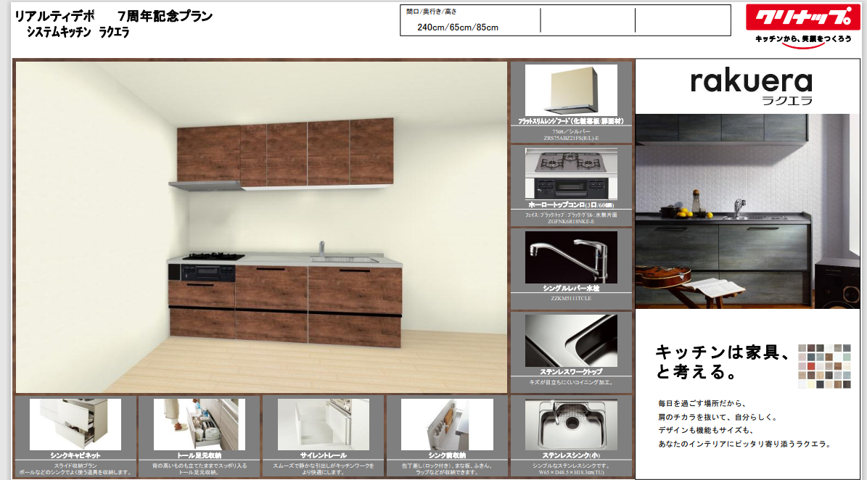Select the サイレントレール thumbnail
The height and width of the screenshot is (480, 867).
tap(323, 424)
